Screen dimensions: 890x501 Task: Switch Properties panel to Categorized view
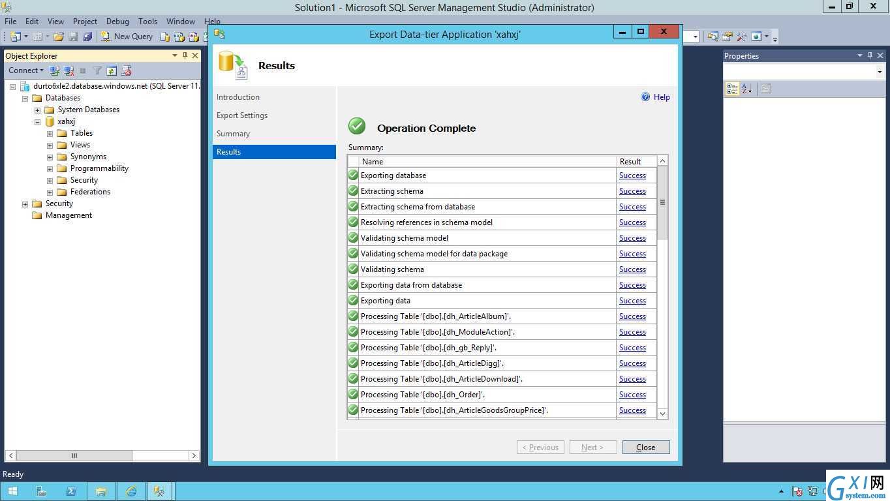click(732, 88)
